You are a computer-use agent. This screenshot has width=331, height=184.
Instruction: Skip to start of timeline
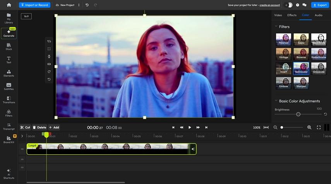click(x=173, y=127)
